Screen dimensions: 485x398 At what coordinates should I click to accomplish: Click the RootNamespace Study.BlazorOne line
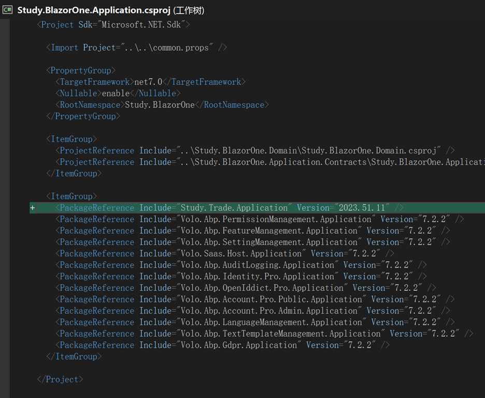point(162,105)
